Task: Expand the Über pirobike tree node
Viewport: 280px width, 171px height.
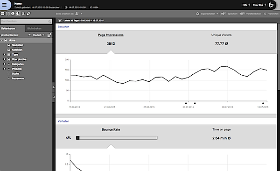Action: click(x=4, y=59)
